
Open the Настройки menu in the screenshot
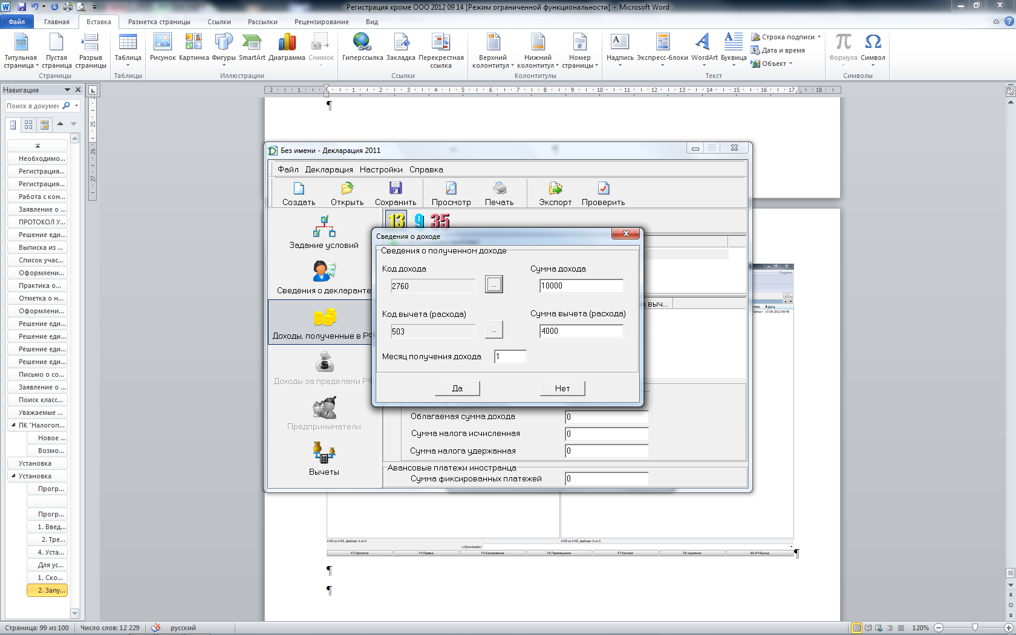pyautogui.click(x=381, y=169)
